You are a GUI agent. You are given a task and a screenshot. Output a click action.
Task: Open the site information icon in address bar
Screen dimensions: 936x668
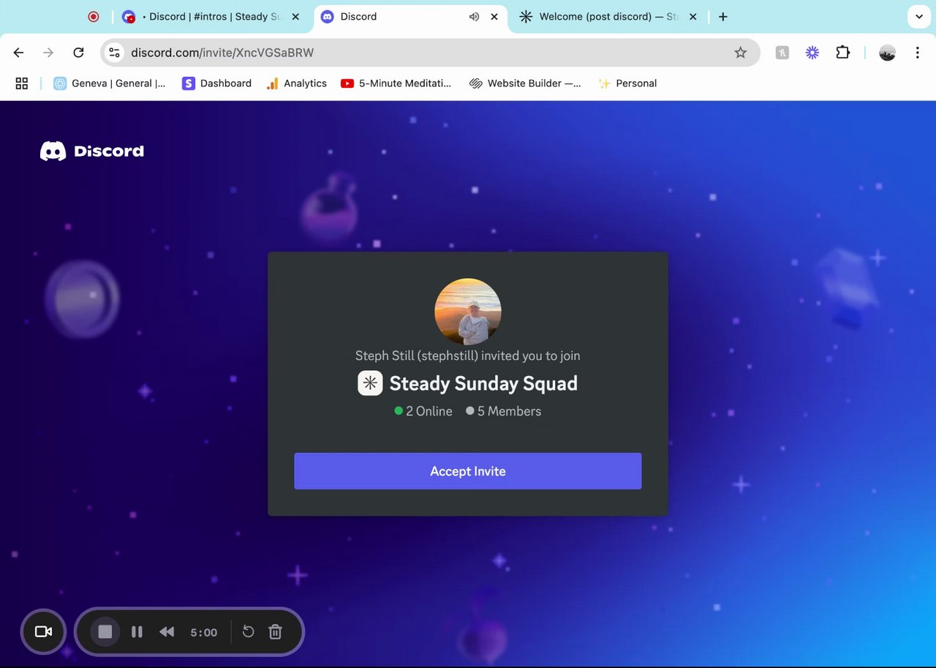pyautogui.click(x=114, y=53)
